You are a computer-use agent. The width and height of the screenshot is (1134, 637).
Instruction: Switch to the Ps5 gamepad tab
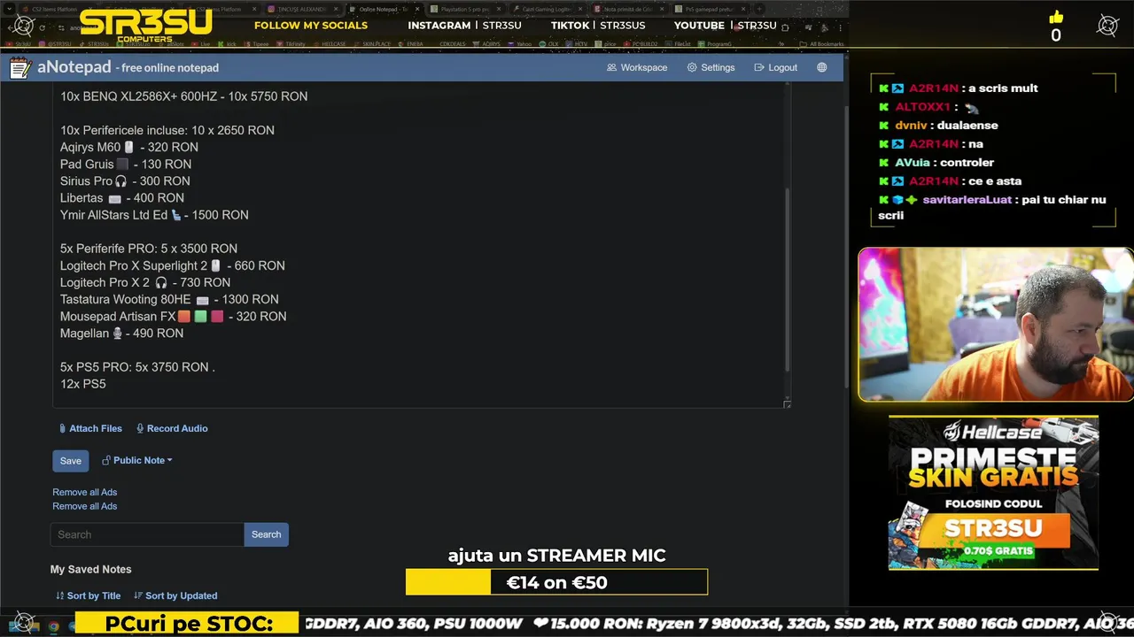coord(709,9)
